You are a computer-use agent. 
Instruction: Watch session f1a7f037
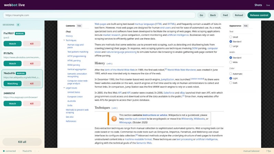point(12,44)
